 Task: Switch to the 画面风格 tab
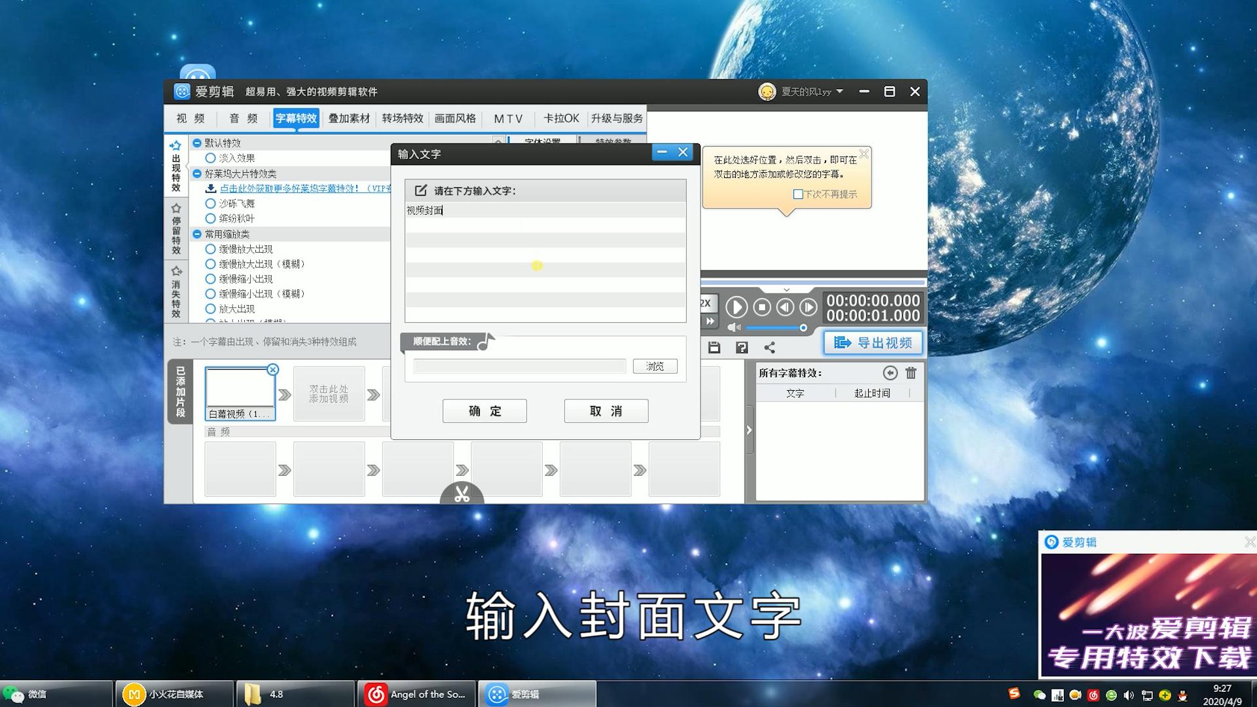[x=455, y=118]
